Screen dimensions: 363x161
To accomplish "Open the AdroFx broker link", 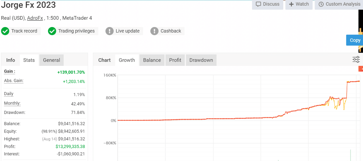I will [35, 18].
